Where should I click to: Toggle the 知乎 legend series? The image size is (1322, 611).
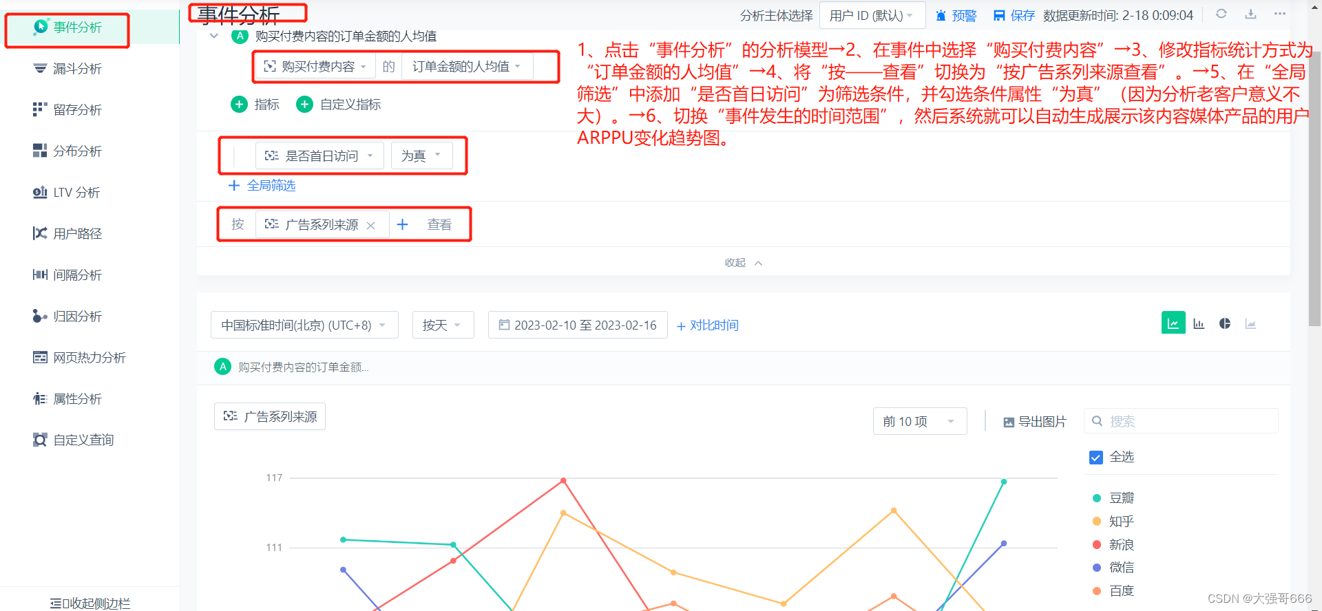pyautogui.click(x=1113, y=522)
